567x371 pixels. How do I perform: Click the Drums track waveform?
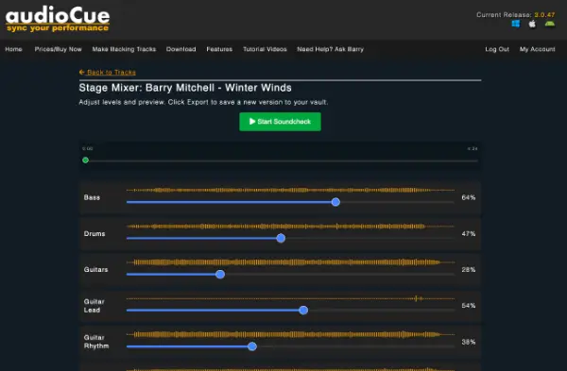click(x=290, y=227)
